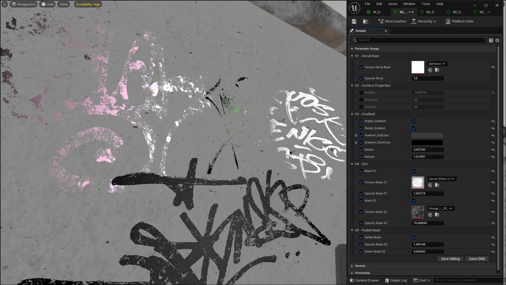The height and width of the screenshot is (285, 506).
Task: Reset Radial_Gradient to default value
Action: click(x=493, y=128)
